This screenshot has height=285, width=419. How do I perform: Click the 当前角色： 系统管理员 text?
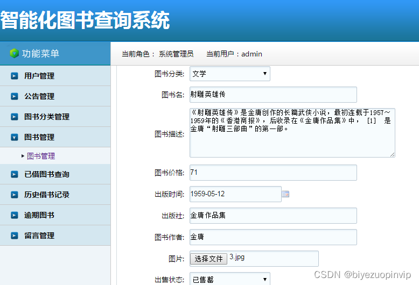(x=158, y=54)
